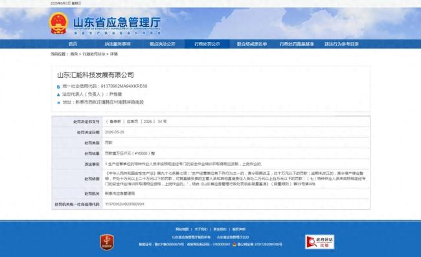This screenshot has height=257, width=421.
Task: Select the highlighted 行政处罚公示 nav item
Action: click(x=207, y=44)
